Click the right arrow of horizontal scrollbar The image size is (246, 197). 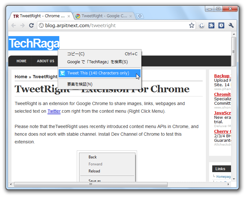(228, 184)
